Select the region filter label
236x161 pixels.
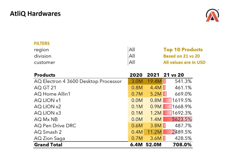pyautogui.click(x=41, y=50)
